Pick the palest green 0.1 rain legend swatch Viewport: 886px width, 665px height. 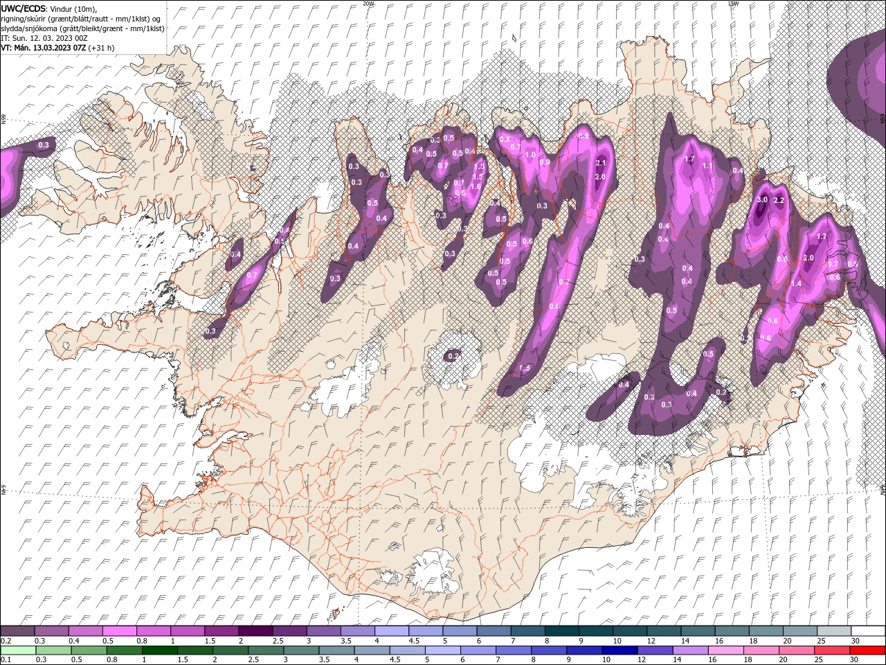pos(17,650)
